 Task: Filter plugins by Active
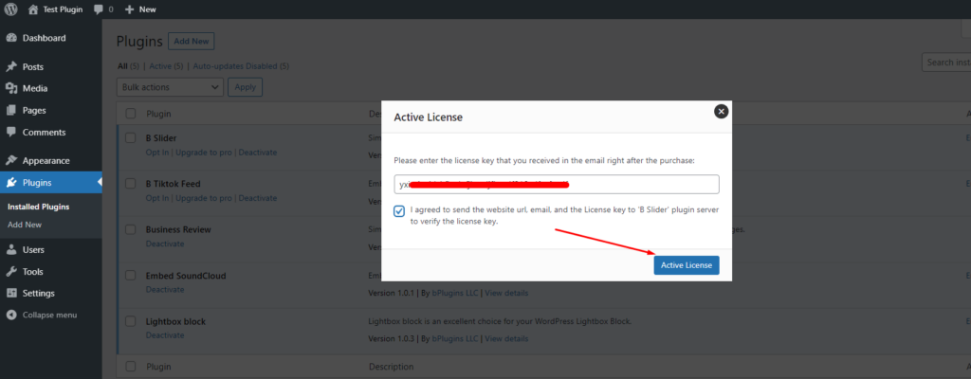[160, 65]
